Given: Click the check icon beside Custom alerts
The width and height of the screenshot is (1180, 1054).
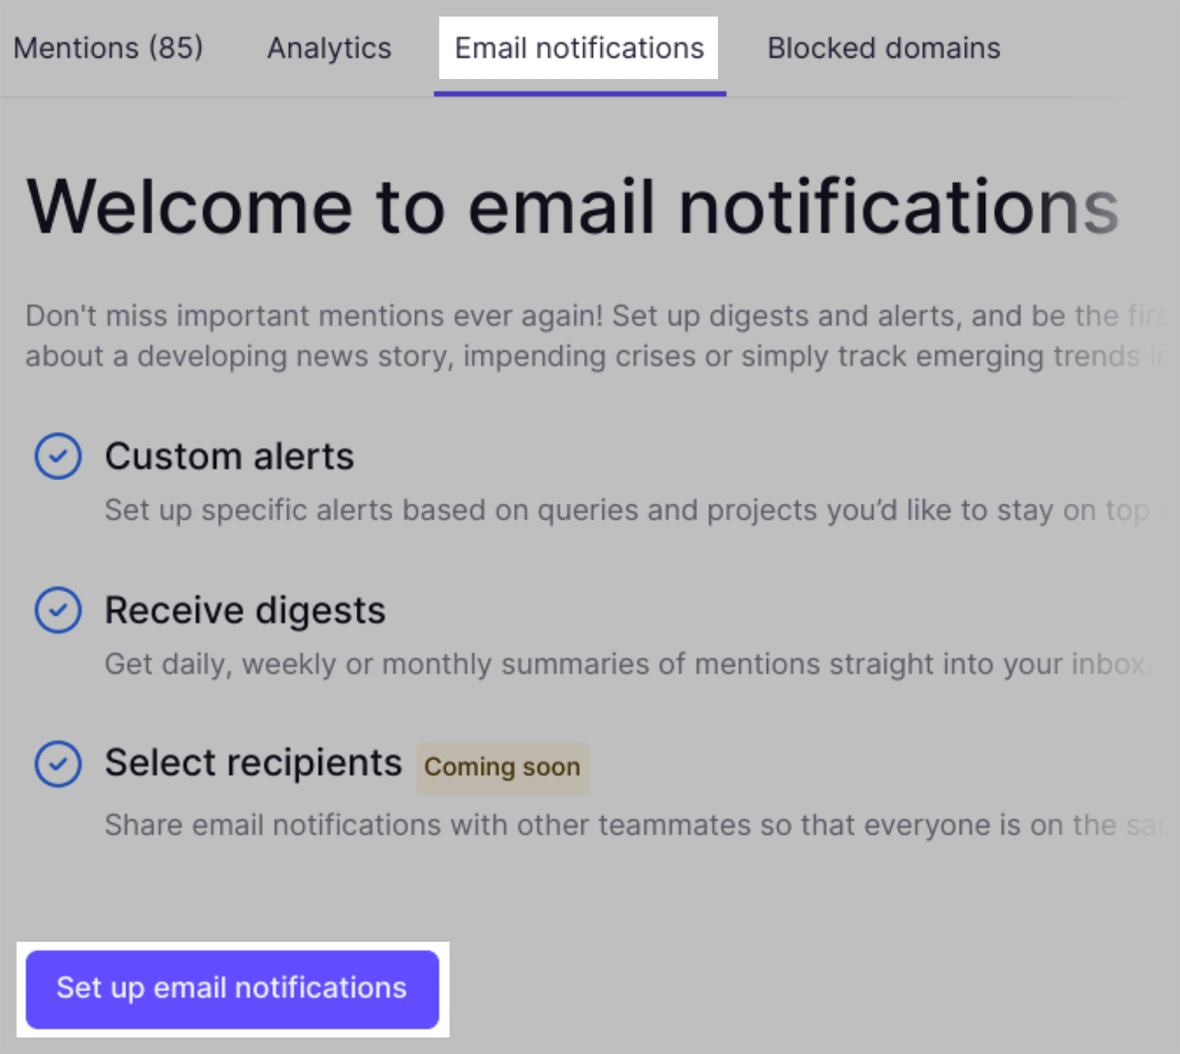Looking at the screenshot, I should tap(58, 456).
